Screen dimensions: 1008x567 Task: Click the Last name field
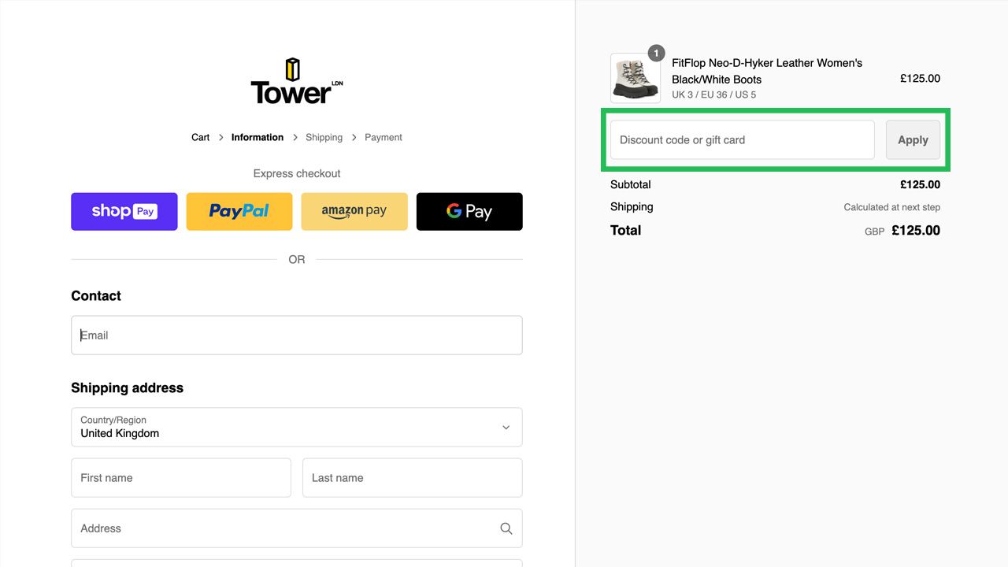[x=413, y=478]
